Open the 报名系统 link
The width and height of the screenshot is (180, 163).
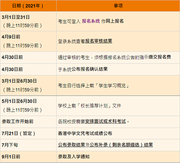91,21
